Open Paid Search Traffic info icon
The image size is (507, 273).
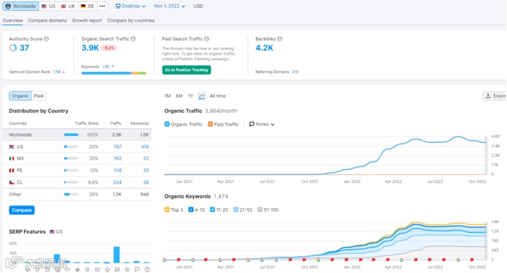pos(206,39)
